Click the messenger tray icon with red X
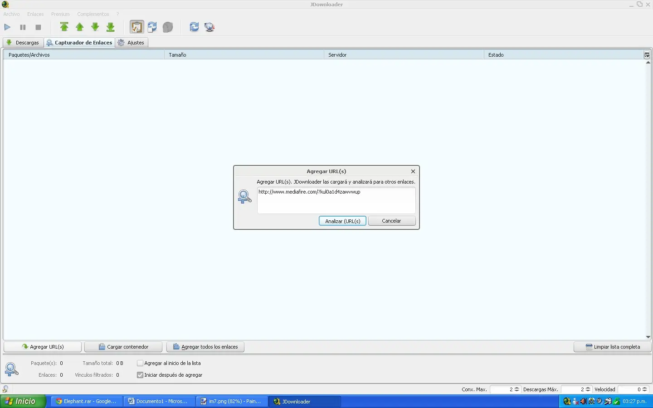 (x=575, y=401)
